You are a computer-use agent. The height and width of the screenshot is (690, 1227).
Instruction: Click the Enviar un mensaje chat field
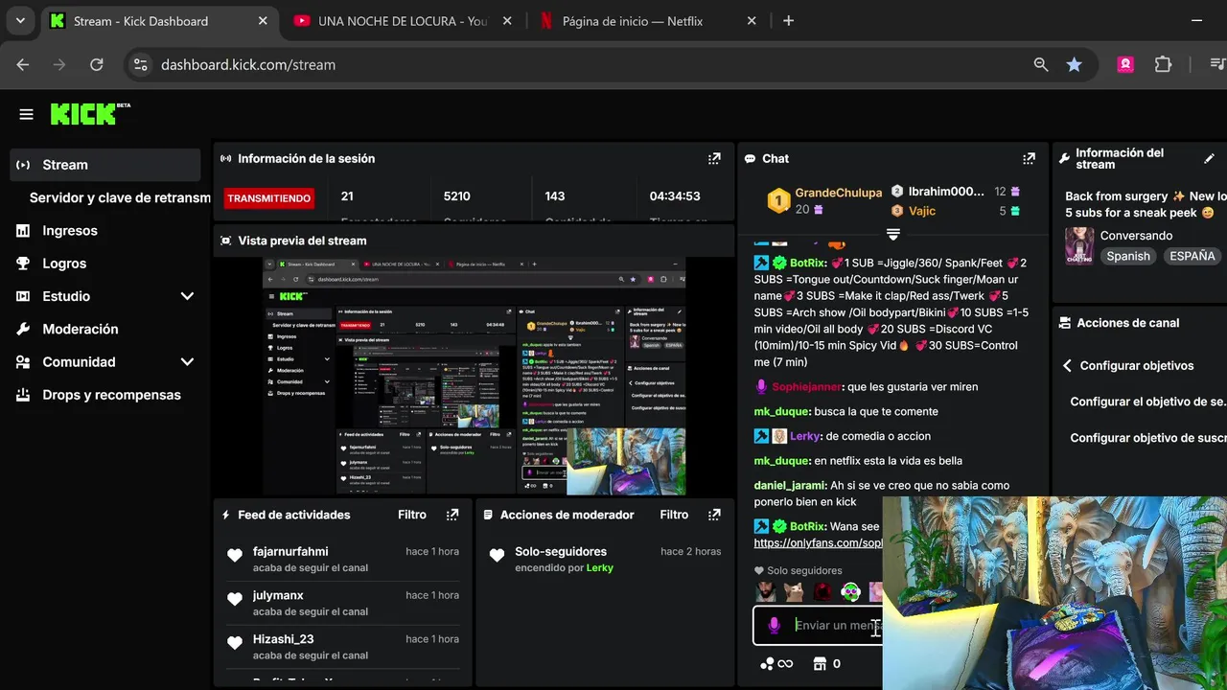(818, 626)
